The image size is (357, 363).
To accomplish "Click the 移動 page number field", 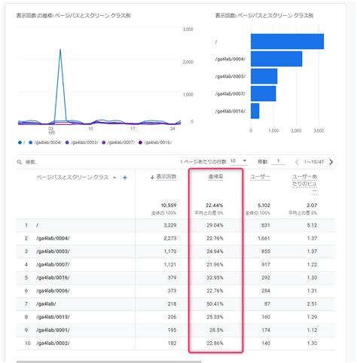I will tap(278, 161).
